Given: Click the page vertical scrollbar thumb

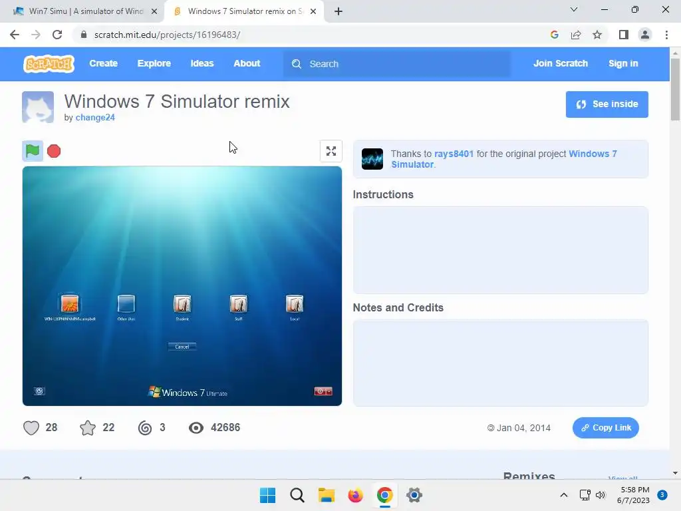Looking at the screenshot, I should tap(675, 89).
